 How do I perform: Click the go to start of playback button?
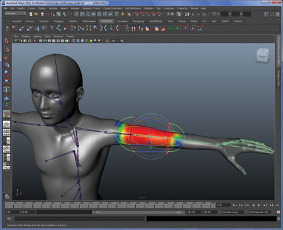(x=235, y=205)
